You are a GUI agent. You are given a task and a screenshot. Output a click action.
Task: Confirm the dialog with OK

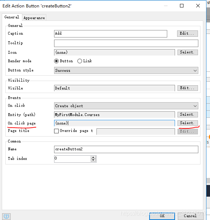click(162, 216)
